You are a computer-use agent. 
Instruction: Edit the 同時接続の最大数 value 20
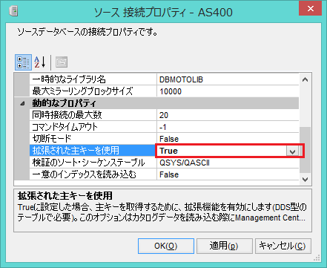[228, 115]
